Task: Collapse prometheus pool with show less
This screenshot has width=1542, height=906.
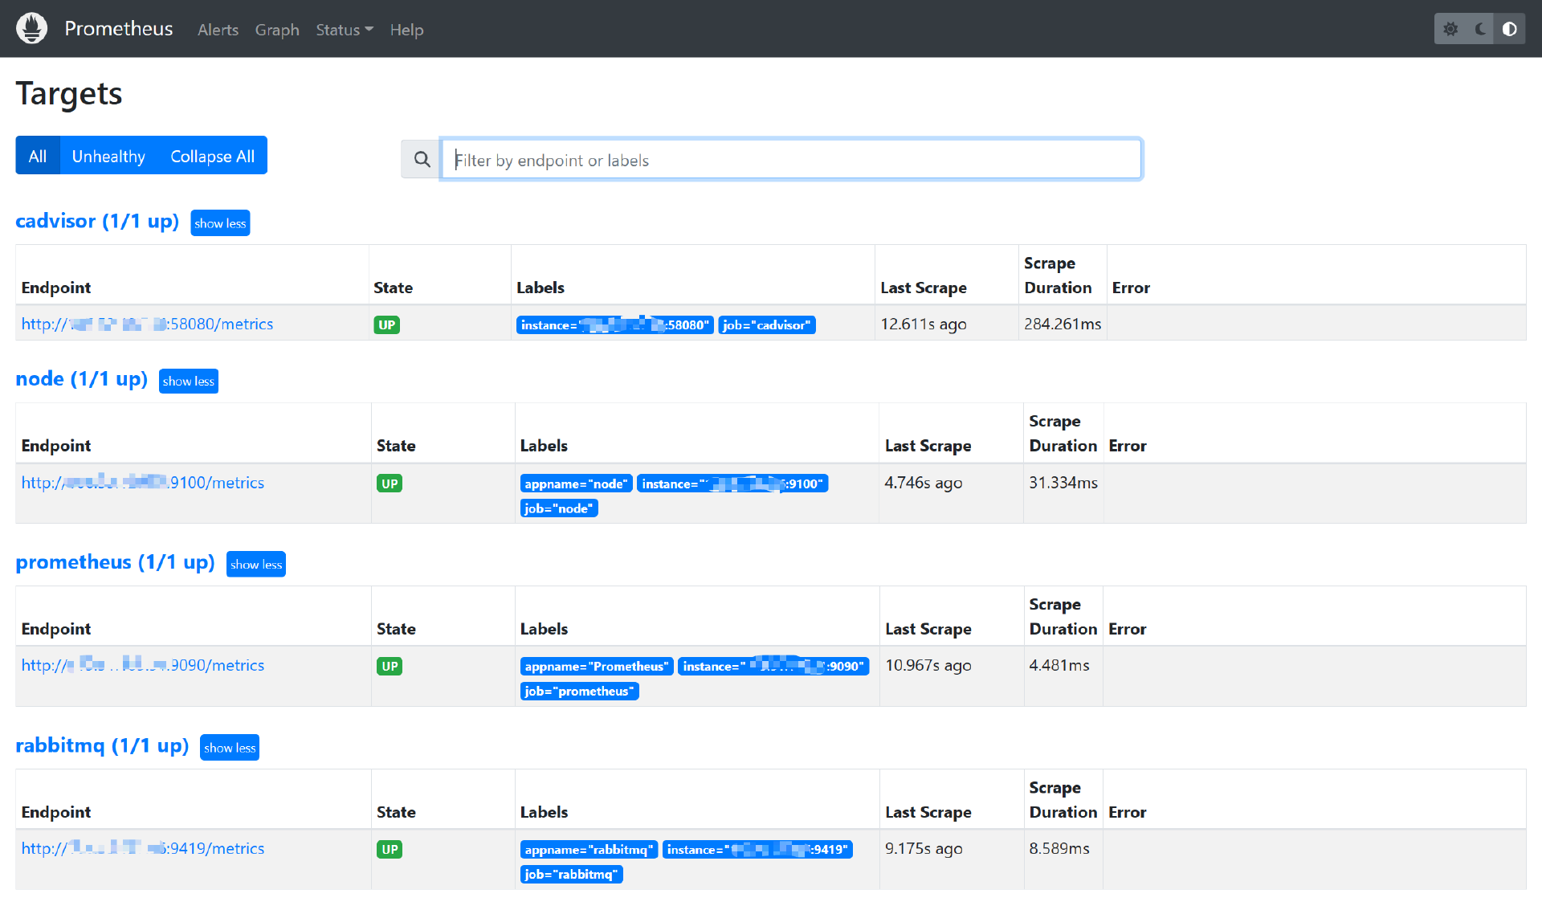Action: click(255, 565)
